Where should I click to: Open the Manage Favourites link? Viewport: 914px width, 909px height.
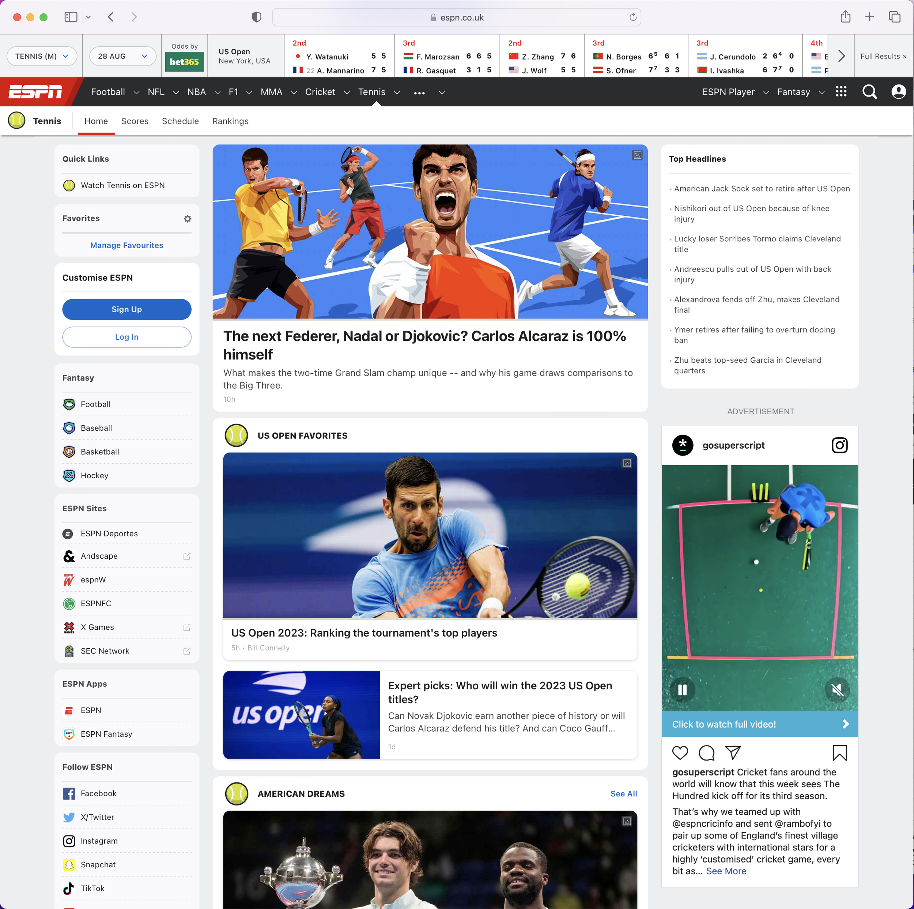pos(127,245)
